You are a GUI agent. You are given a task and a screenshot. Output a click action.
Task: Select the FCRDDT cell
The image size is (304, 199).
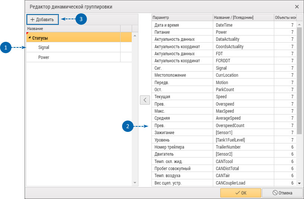pos(243,61)
